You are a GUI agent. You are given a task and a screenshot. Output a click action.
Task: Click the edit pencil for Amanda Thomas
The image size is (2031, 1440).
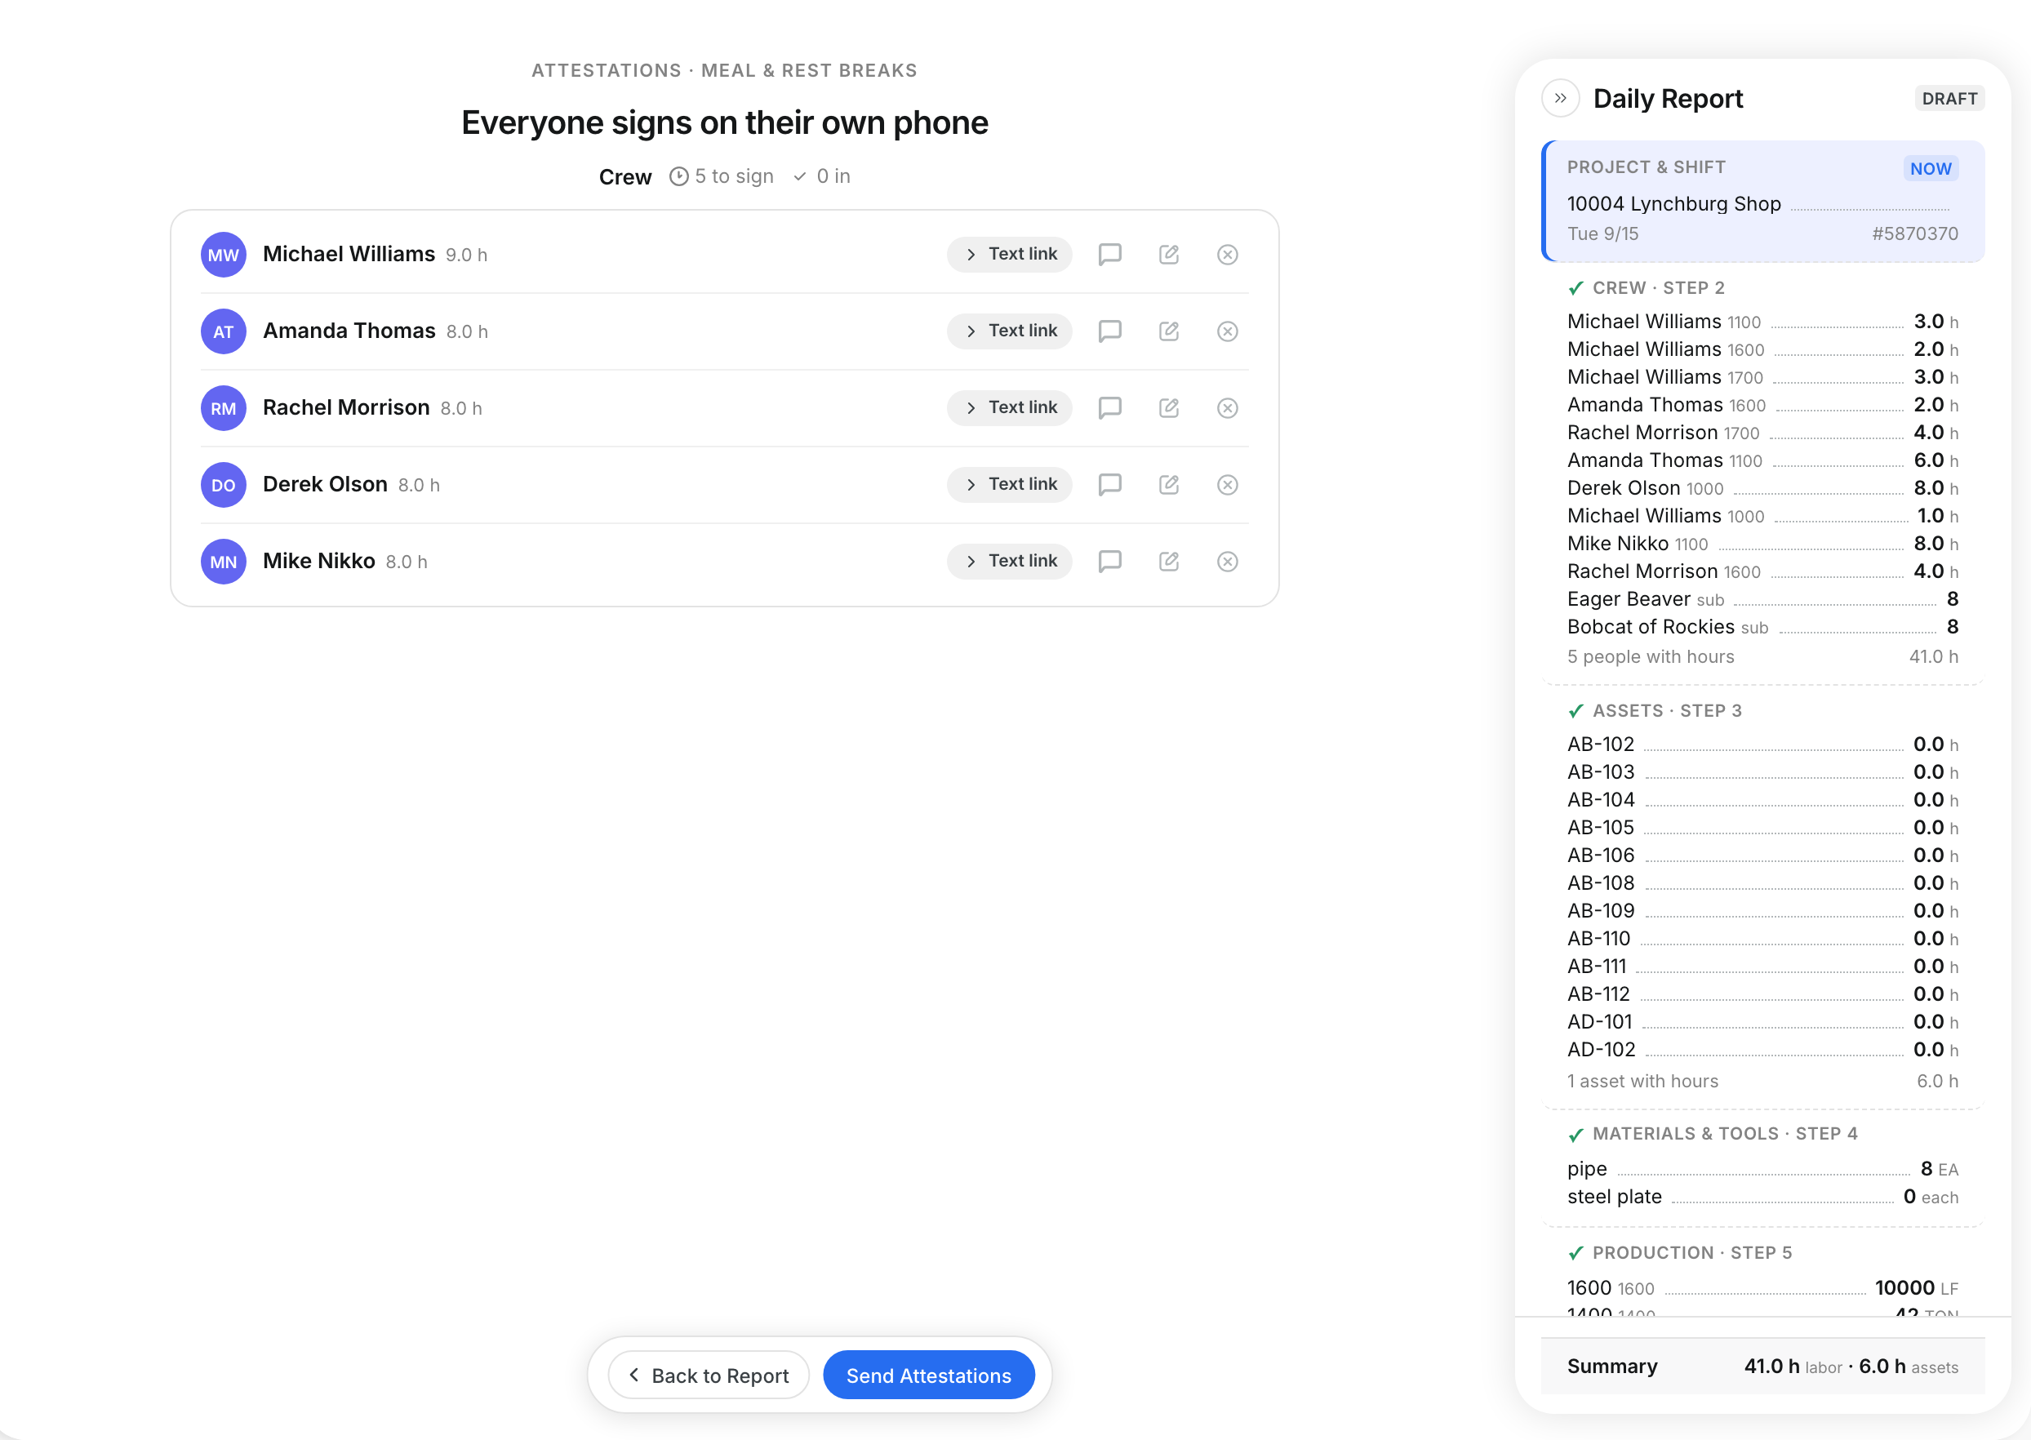click(1168, 331)
